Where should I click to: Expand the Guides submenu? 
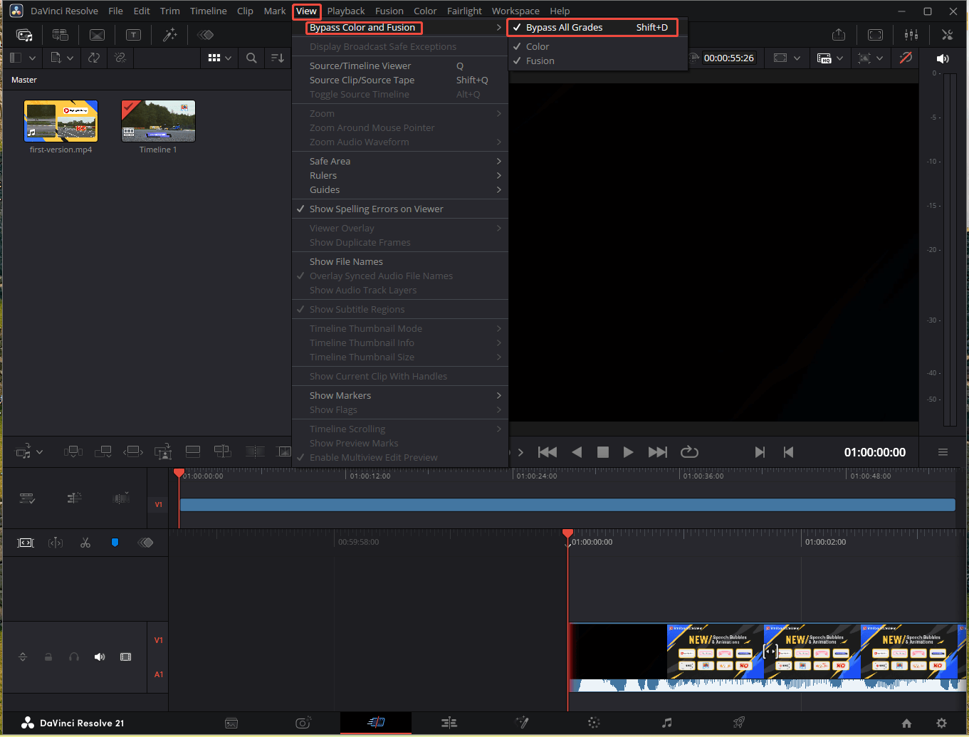400,190
